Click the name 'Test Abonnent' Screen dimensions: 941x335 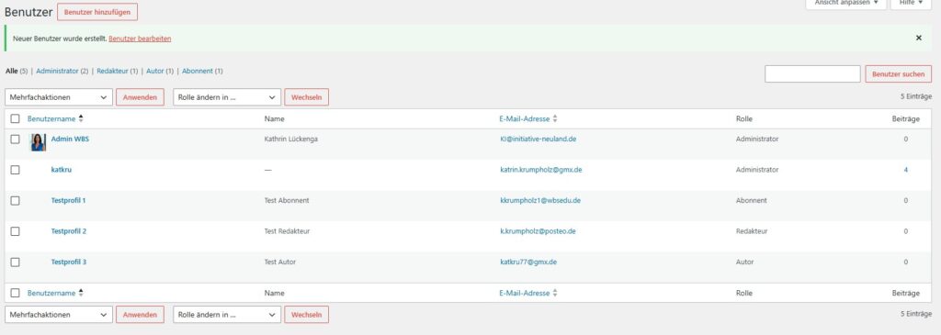click(287, 200)
